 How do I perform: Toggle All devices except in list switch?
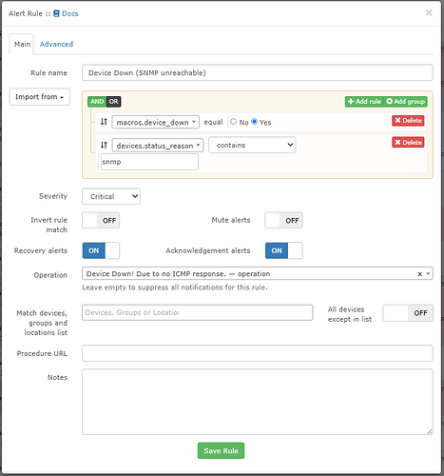pyautogui.click(x=408, y=313)
